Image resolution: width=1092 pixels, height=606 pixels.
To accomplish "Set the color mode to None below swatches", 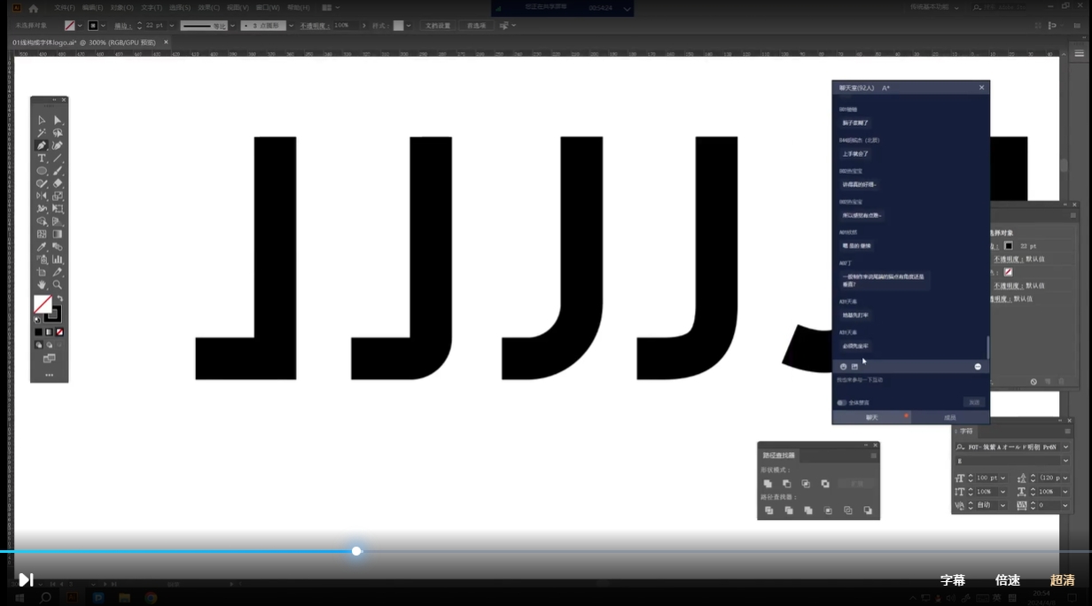I will click(x=59, y=332).
